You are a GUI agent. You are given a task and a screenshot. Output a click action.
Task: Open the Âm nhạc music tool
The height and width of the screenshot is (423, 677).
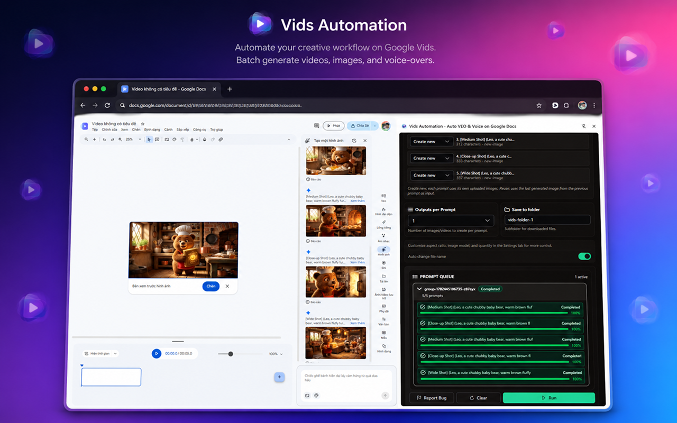click(383, 237)
